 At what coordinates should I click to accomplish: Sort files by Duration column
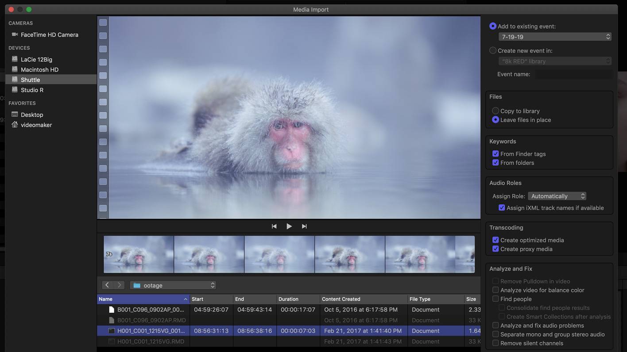298,299
